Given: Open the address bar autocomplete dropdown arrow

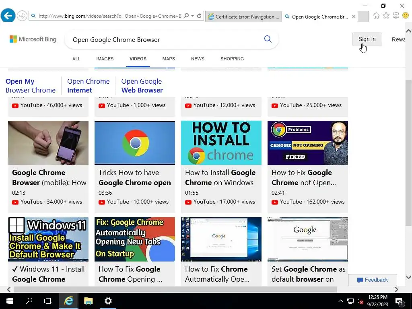Looking at the screenshot, I should [193, 16].
